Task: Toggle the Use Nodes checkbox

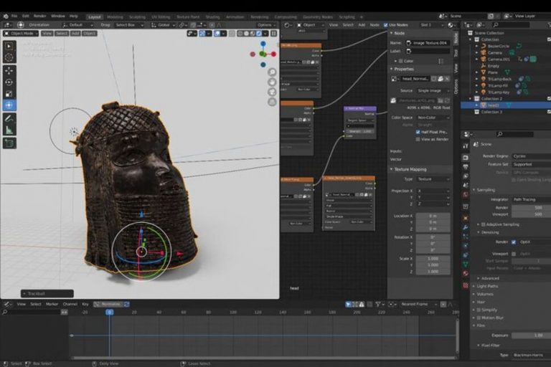Action: [x=386, y=25]
